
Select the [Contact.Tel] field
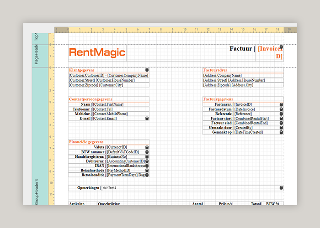pyautogui.click(x=121, y=109)
